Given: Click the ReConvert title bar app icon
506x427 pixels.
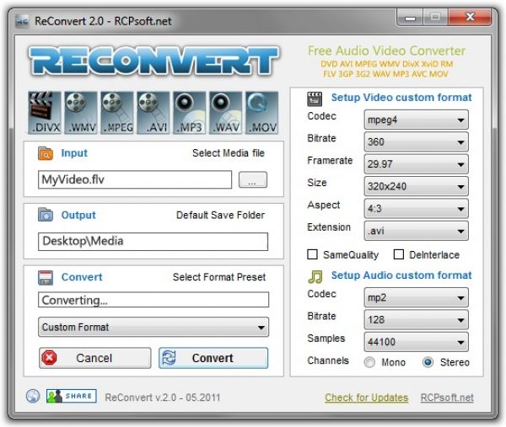Looking at the screenshot, I should (22, 21).
